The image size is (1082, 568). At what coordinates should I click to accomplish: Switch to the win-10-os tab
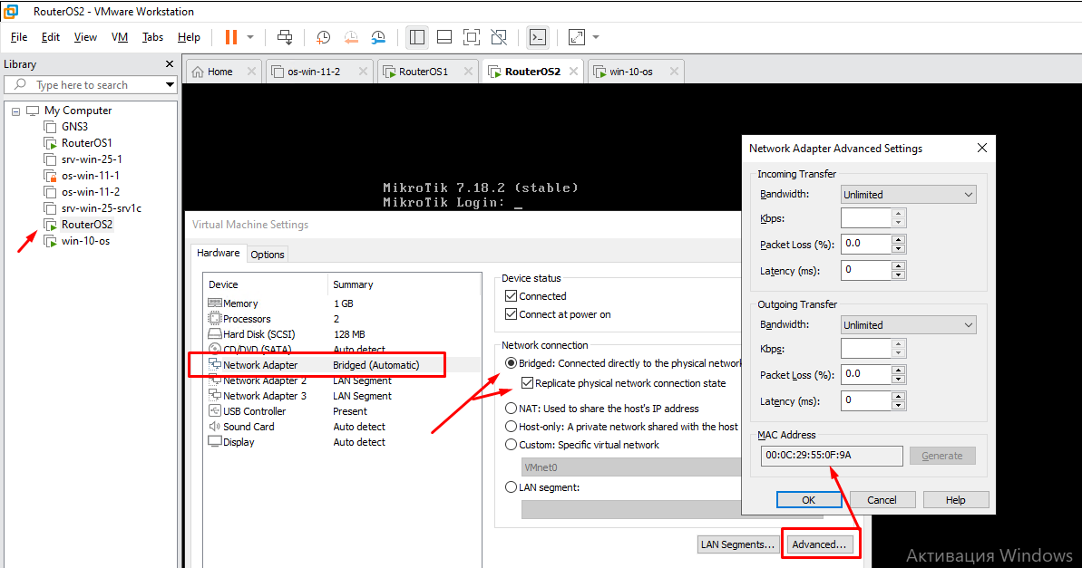[630, 72]
